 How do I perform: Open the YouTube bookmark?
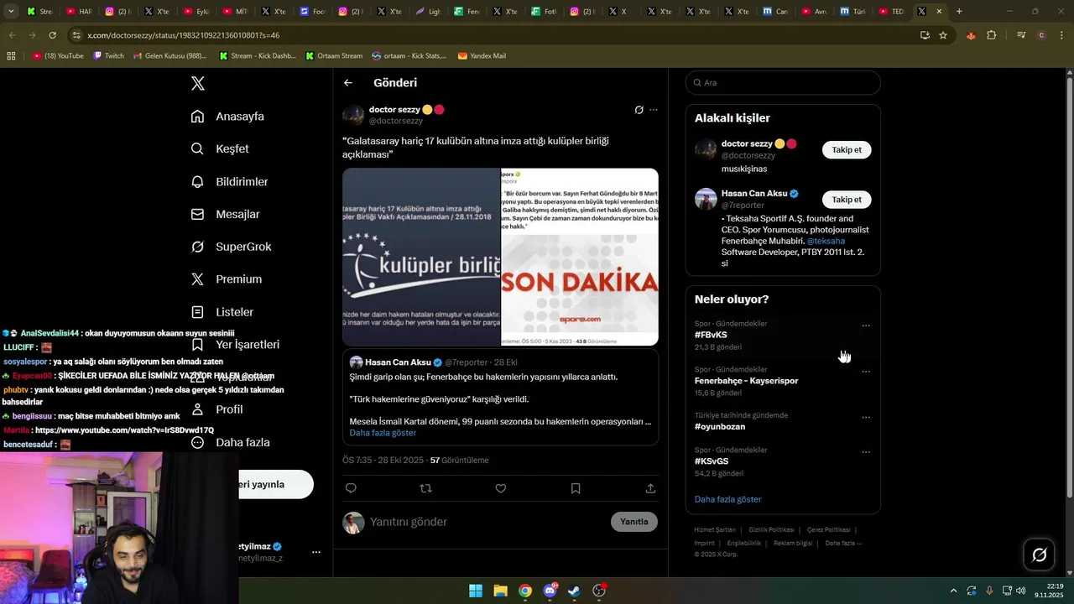[x=58, y=56]
